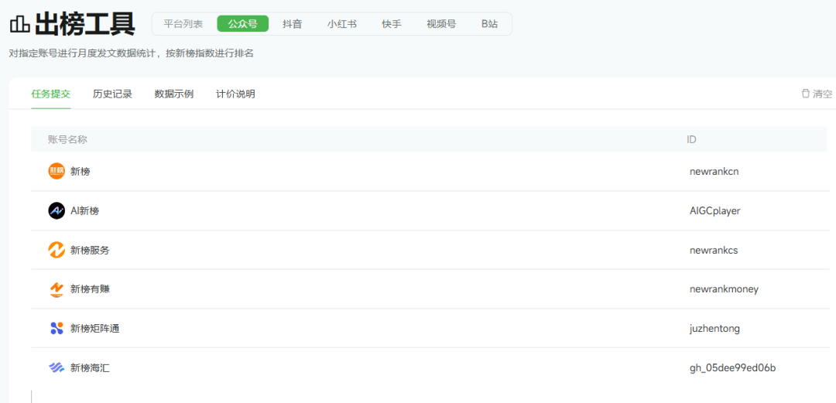
Task: Click the 账号名称 column header
Action: pos(67,139)
